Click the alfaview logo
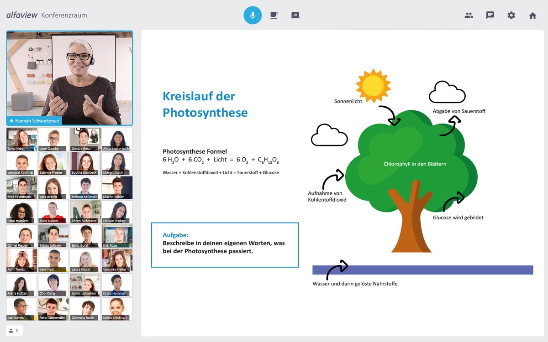This screenshot has width=548, height=342. click(x=22, y=15)
